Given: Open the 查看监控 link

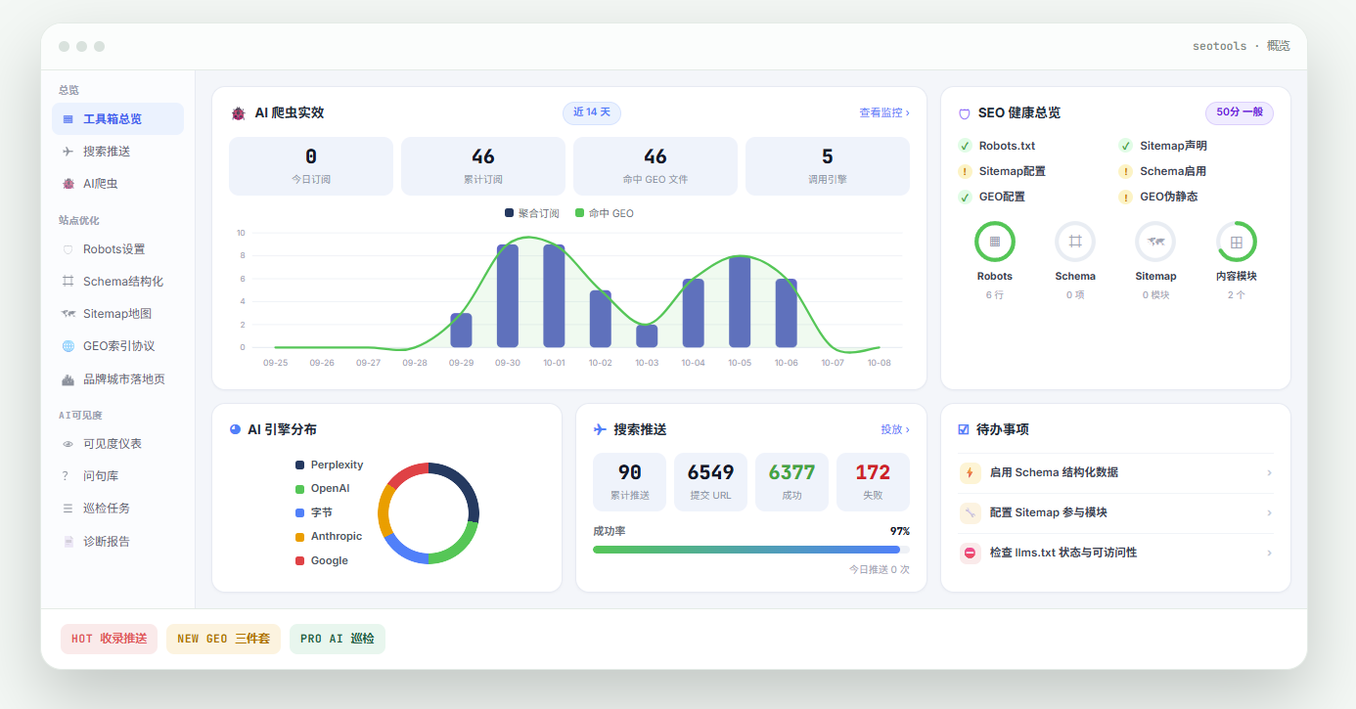Looking at the screenshot, I should coord(884,112).
